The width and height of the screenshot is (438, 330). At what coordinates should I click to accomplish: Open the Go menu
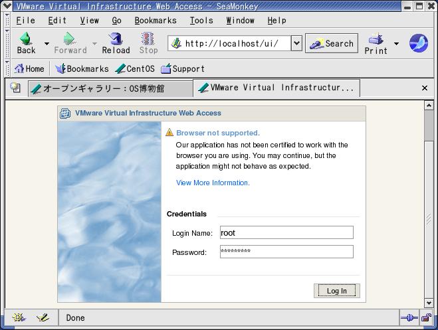pos(116,21)
